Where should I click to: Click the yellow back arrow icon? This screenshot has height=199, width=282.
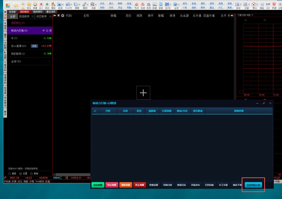(x=16, y=5)
